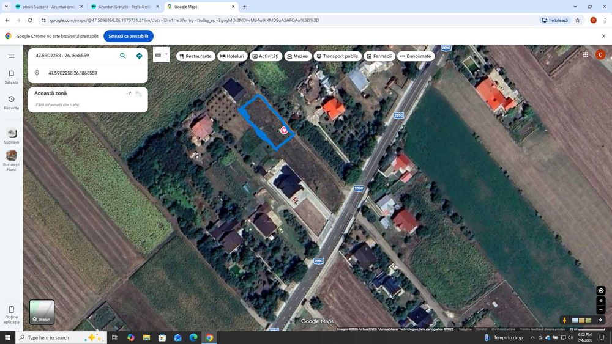Filter map by Activități

(266, 56)
